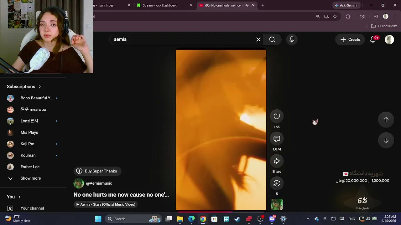401x225 pixels.
Task: Close the Kick Dashboard tab
Action: (x=191, y=5)
